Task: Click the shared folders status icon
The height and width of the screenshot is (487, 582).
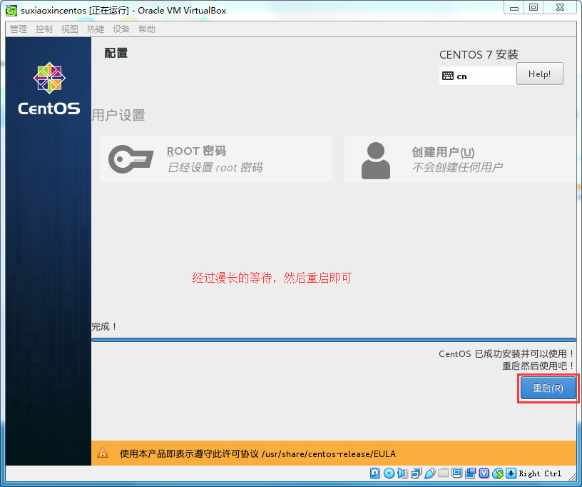Action: pyautogui.click(x=443, y=473)
